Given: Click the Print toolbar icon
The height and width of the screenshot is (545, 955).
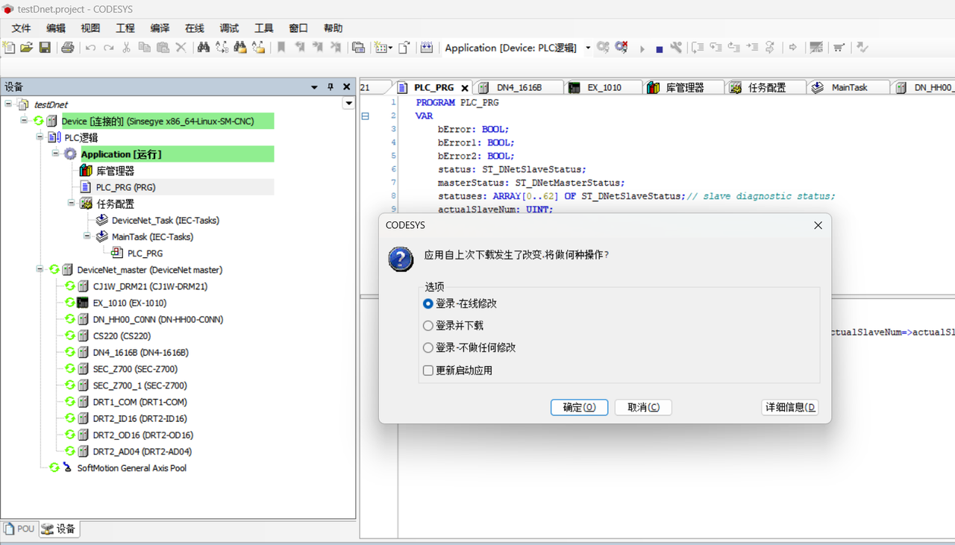Looking at the screenshot, I should [68, 48].
